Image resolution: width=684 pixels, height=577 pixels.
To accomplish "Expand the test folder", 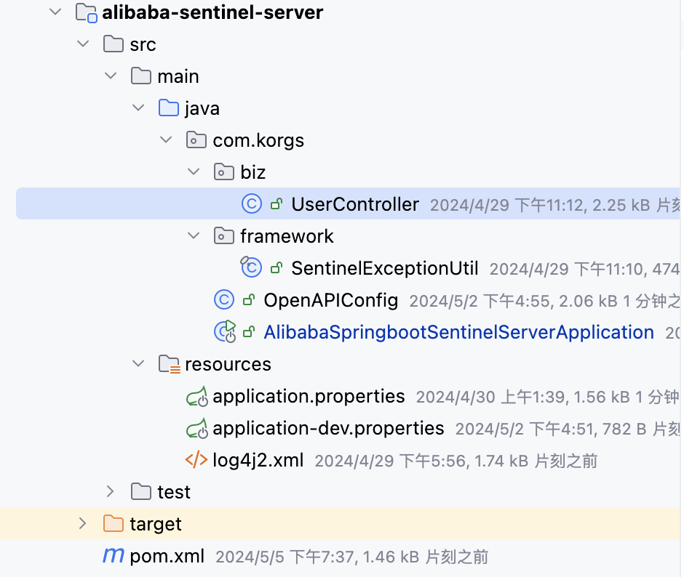I will pyautogui.click(x=111, y=491).
